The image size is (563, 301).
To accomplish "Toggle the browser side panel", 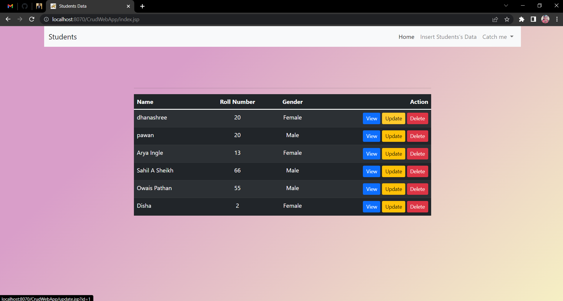I will click(x=533, y=19).
